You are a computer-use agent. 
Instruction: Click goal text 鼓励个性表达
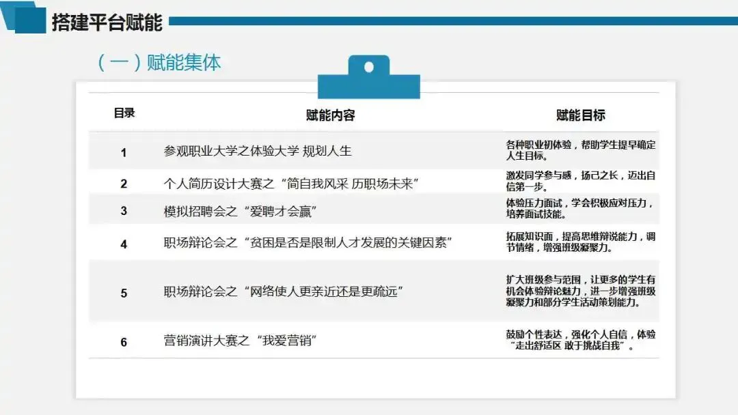(581, 340)
